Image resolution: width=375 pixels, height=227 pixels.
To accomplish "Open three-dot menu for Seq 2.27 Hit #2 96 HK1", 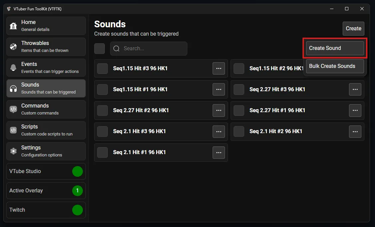I will click(219, 111).
